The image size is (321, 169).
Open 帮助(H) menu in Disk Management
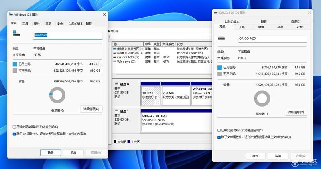point(113,31)
